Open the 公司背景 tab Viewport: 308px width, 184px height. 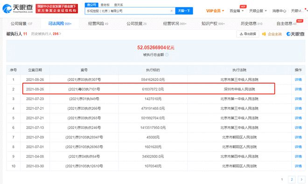(x=21, y=24)
